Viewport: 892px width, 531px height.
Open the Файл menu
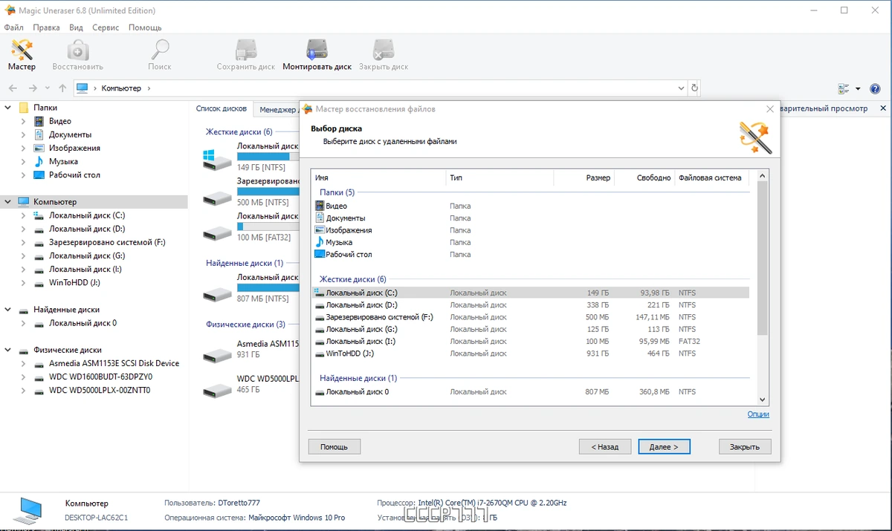tap(14, 27)
